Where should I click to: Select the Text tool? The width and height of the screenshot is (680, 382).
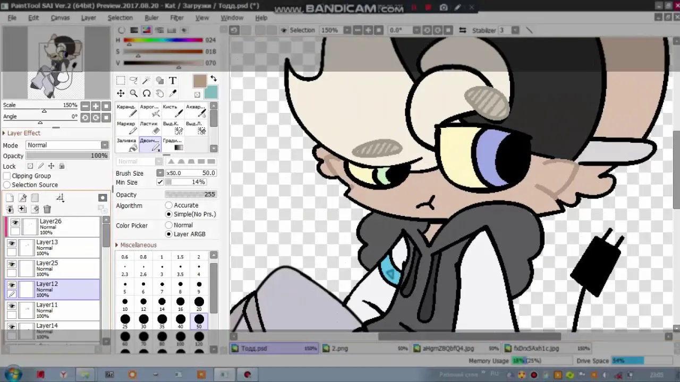[x=173, y=81]
